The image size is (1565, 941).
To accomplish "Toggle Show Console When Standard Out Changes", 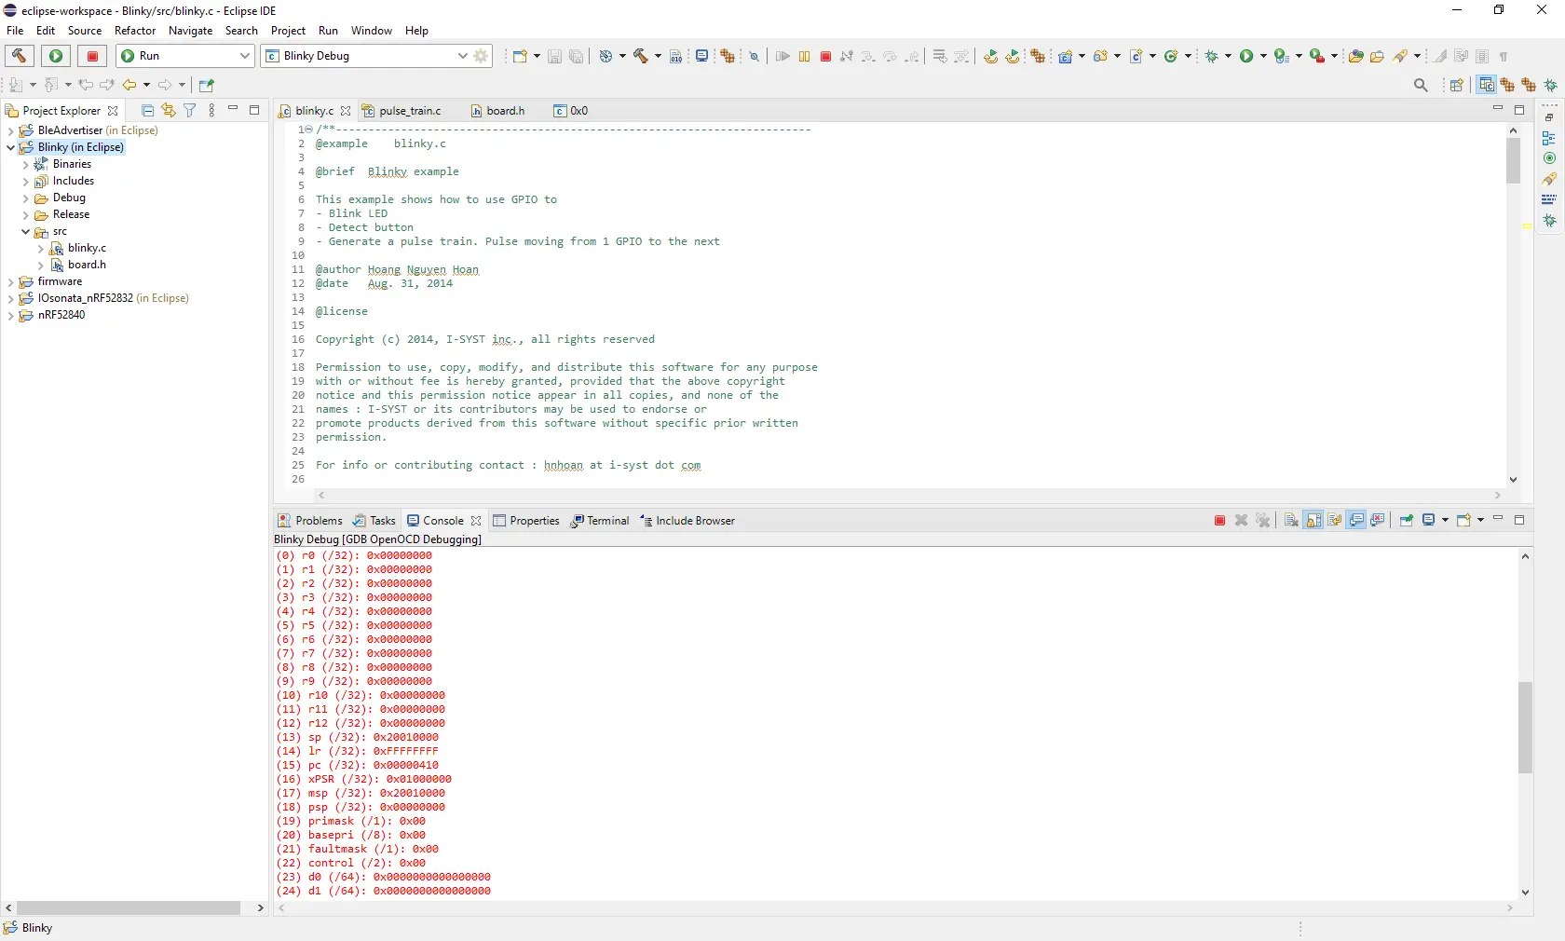I will click(1356, 521).
